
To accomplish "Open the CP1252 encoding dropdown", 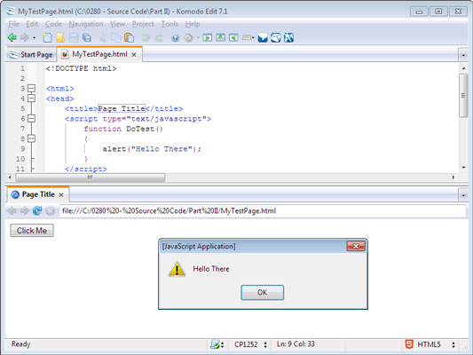I will pos(250,344).
